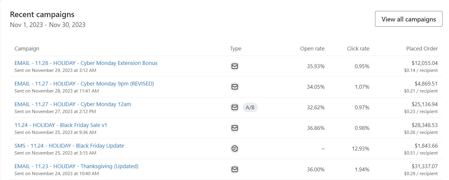Click the A/B badge on Cyber Monday 12am

250,108
